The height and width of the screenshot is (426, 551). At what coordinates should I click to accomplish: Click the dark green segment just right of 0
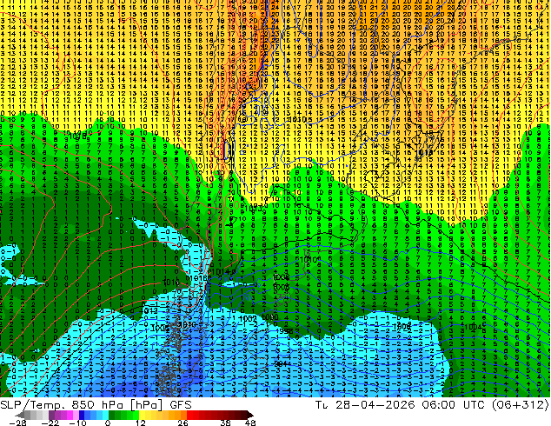pos(112,415)
